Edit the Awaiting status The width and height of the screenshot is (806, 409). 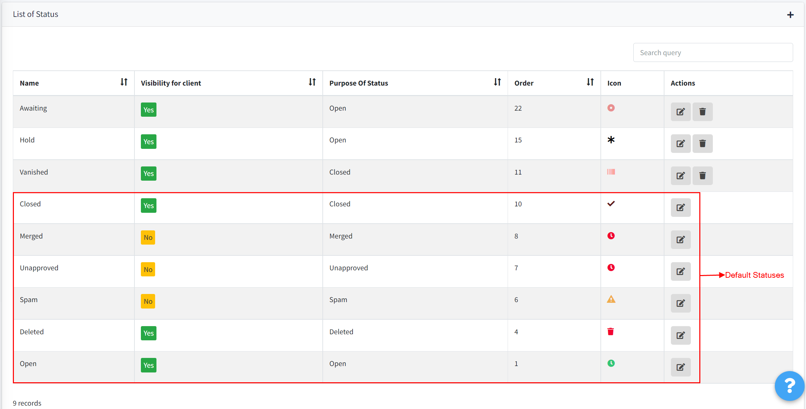pos(681,112)
